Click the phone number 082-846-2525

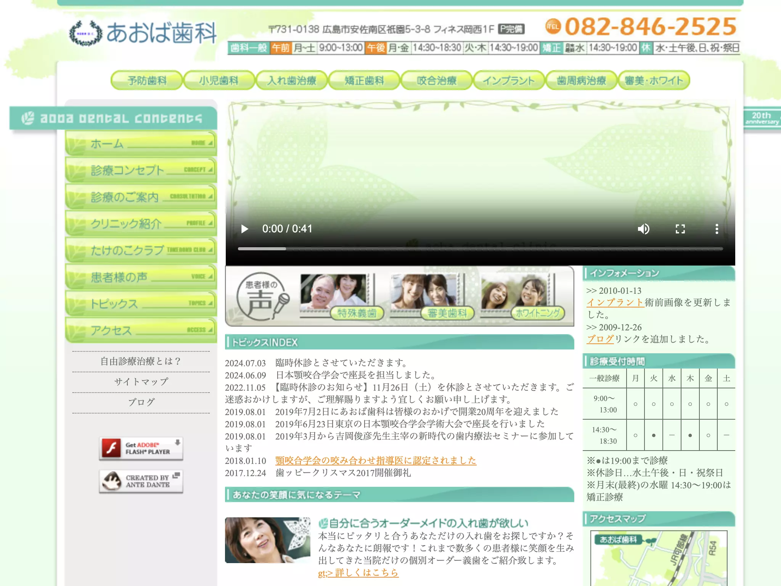coord(650,26)
